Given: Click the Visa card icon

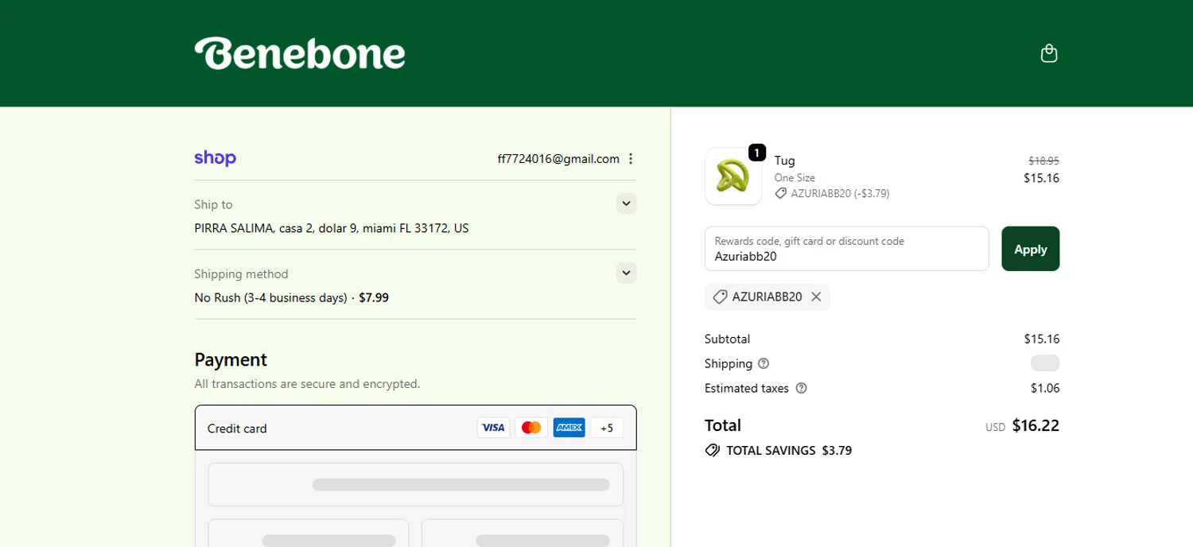Looking at the screenshot, I should [x=493, y=428].
